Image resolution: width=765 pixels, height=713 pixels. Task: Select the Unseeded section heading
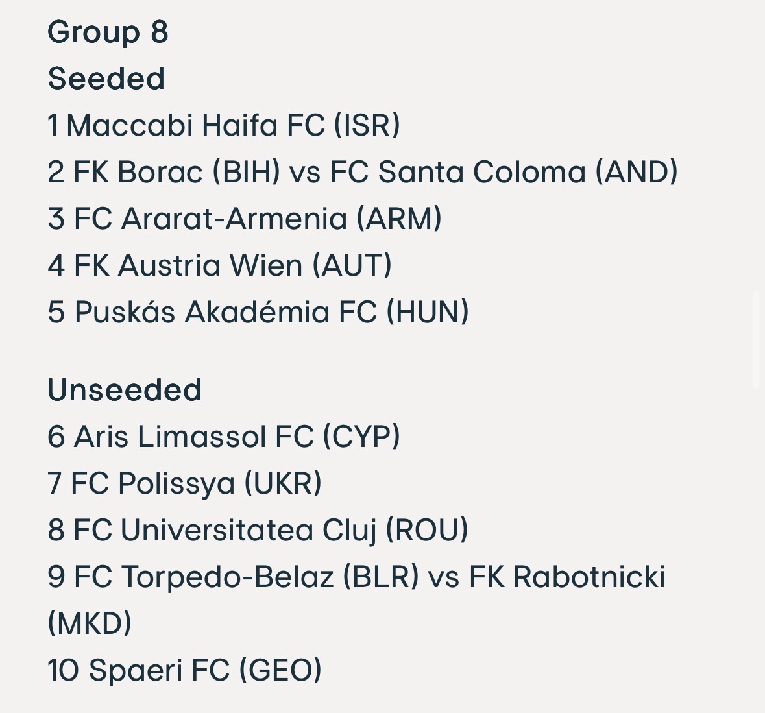click(x=125, y=390)
